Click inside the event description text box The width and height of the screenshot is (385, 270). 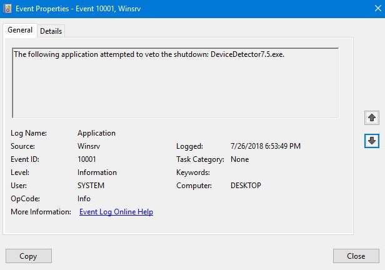(176, 83)
